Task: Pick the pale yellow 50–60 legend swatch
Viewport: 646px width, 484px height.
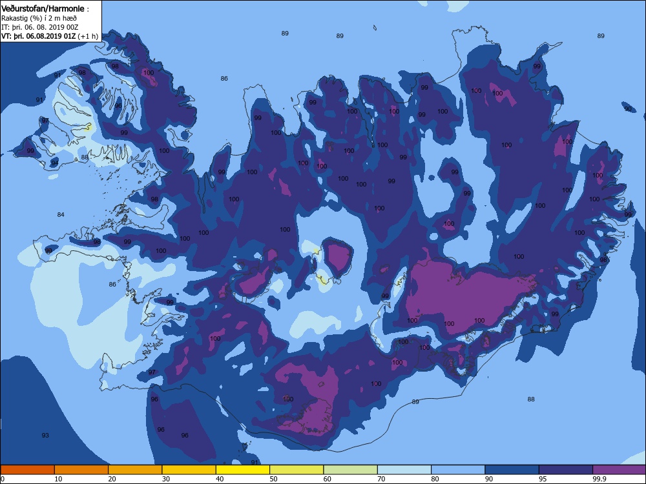Action: pyautogui.click(x=297, y=470)
